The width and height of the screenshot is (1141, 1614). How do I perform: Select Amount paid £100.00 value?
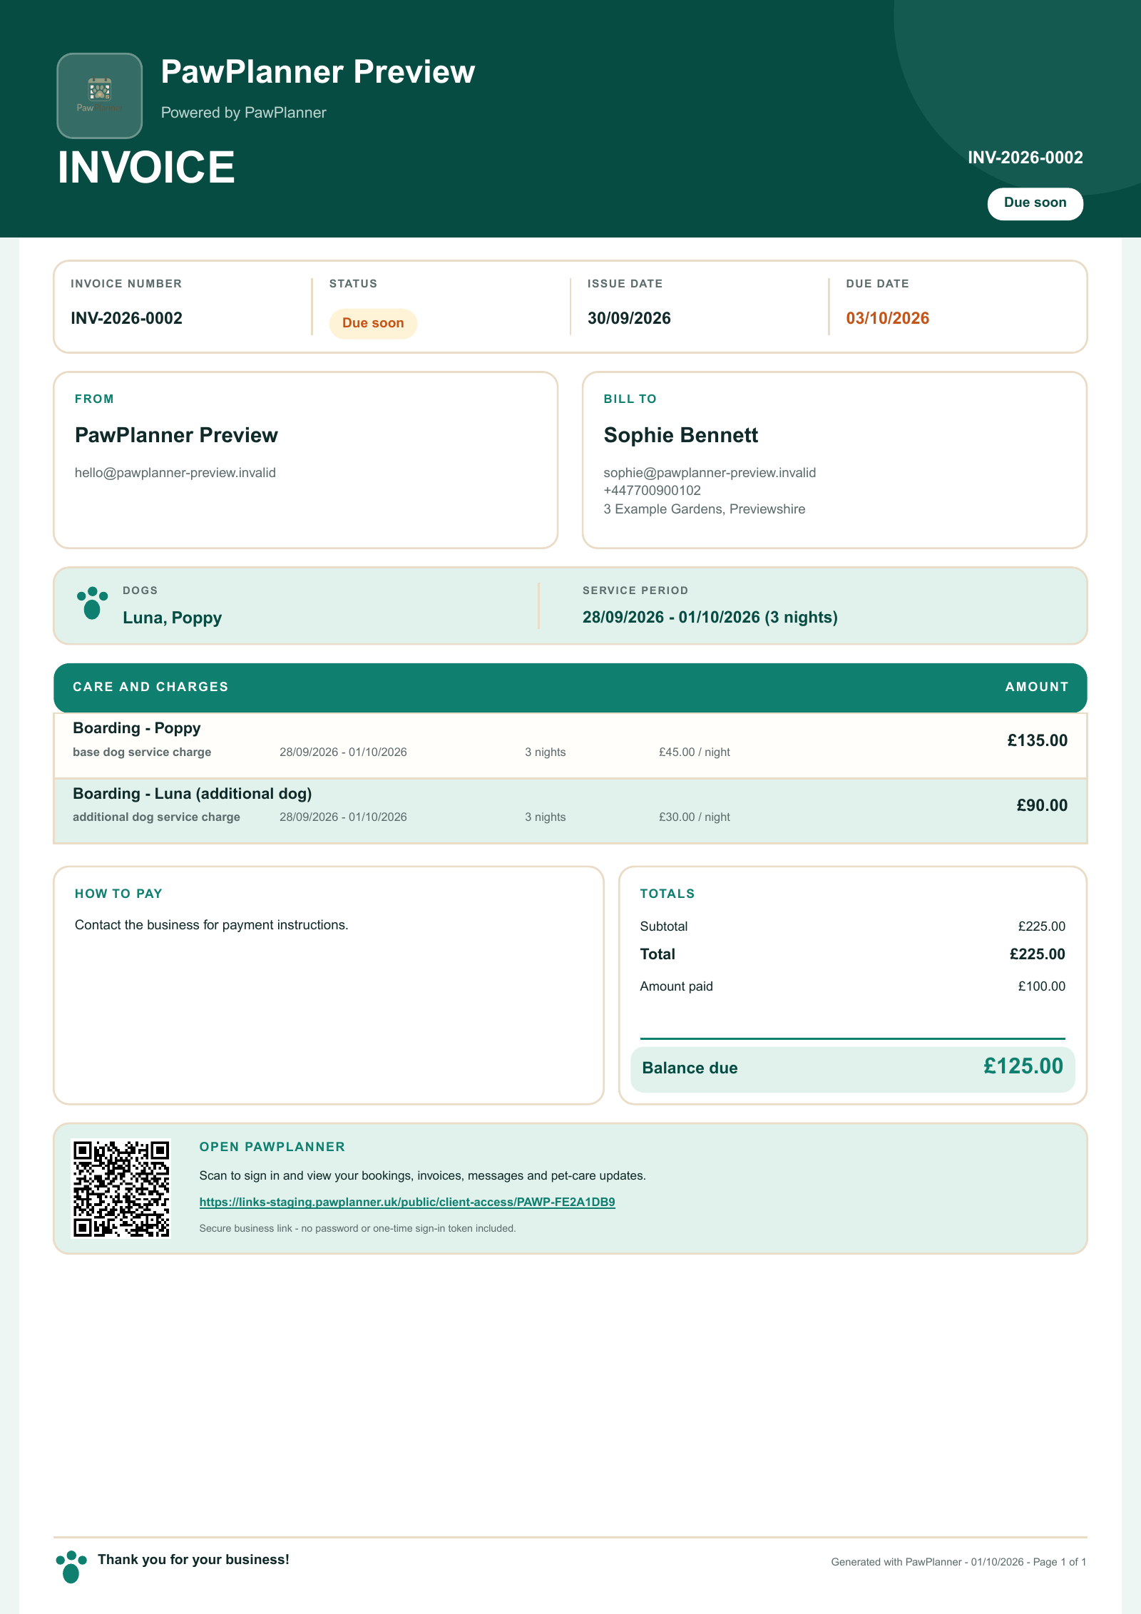pyautogui.click(x=1041, y=986)
